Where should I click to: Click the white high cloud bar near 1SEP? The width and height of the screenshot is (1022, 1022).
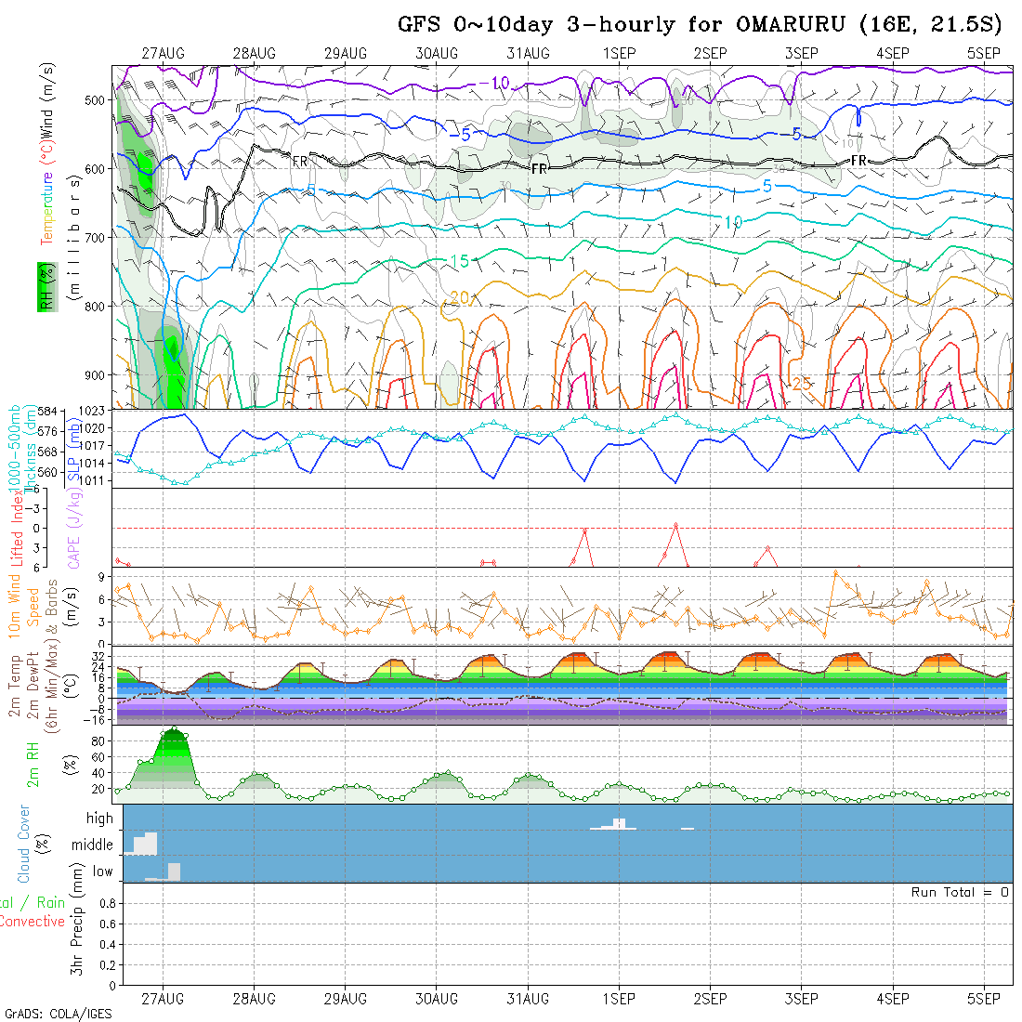point(619,824)
